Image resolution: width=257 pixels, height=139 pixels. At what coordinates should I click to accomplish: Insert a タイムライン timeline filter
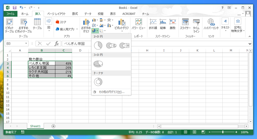[196, 26]
